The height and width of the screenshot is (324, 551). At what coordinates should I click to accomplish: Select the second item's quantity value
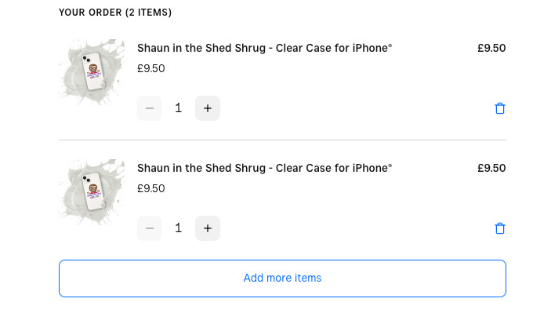click(179, 228)
